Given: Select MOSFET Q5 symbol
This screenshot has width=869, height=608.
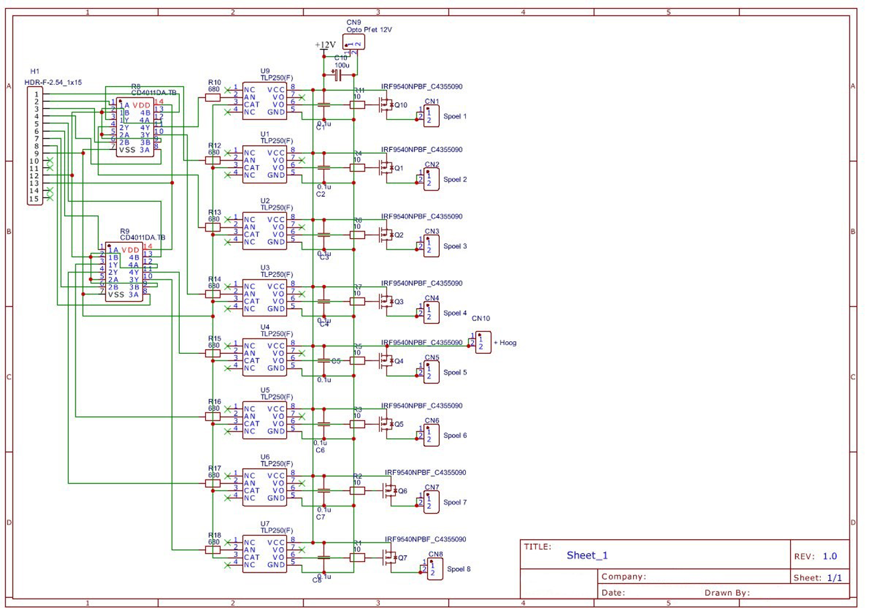Looking at the screenshot, I should pyautogui.click(x=386, y=424).
